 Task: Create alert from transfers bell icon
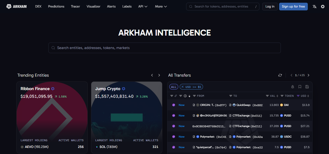click(x=293, y=87)
